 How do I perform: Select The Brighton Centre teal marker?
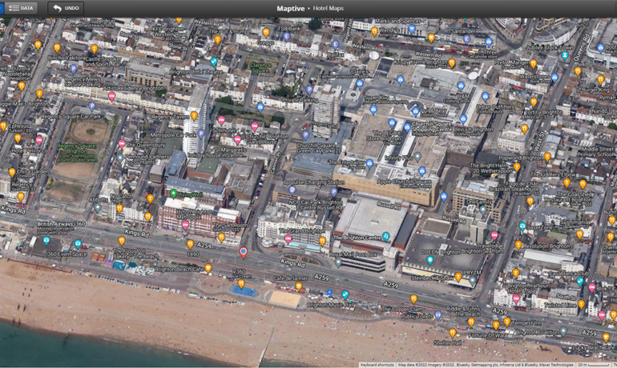[x=385, y=236]
